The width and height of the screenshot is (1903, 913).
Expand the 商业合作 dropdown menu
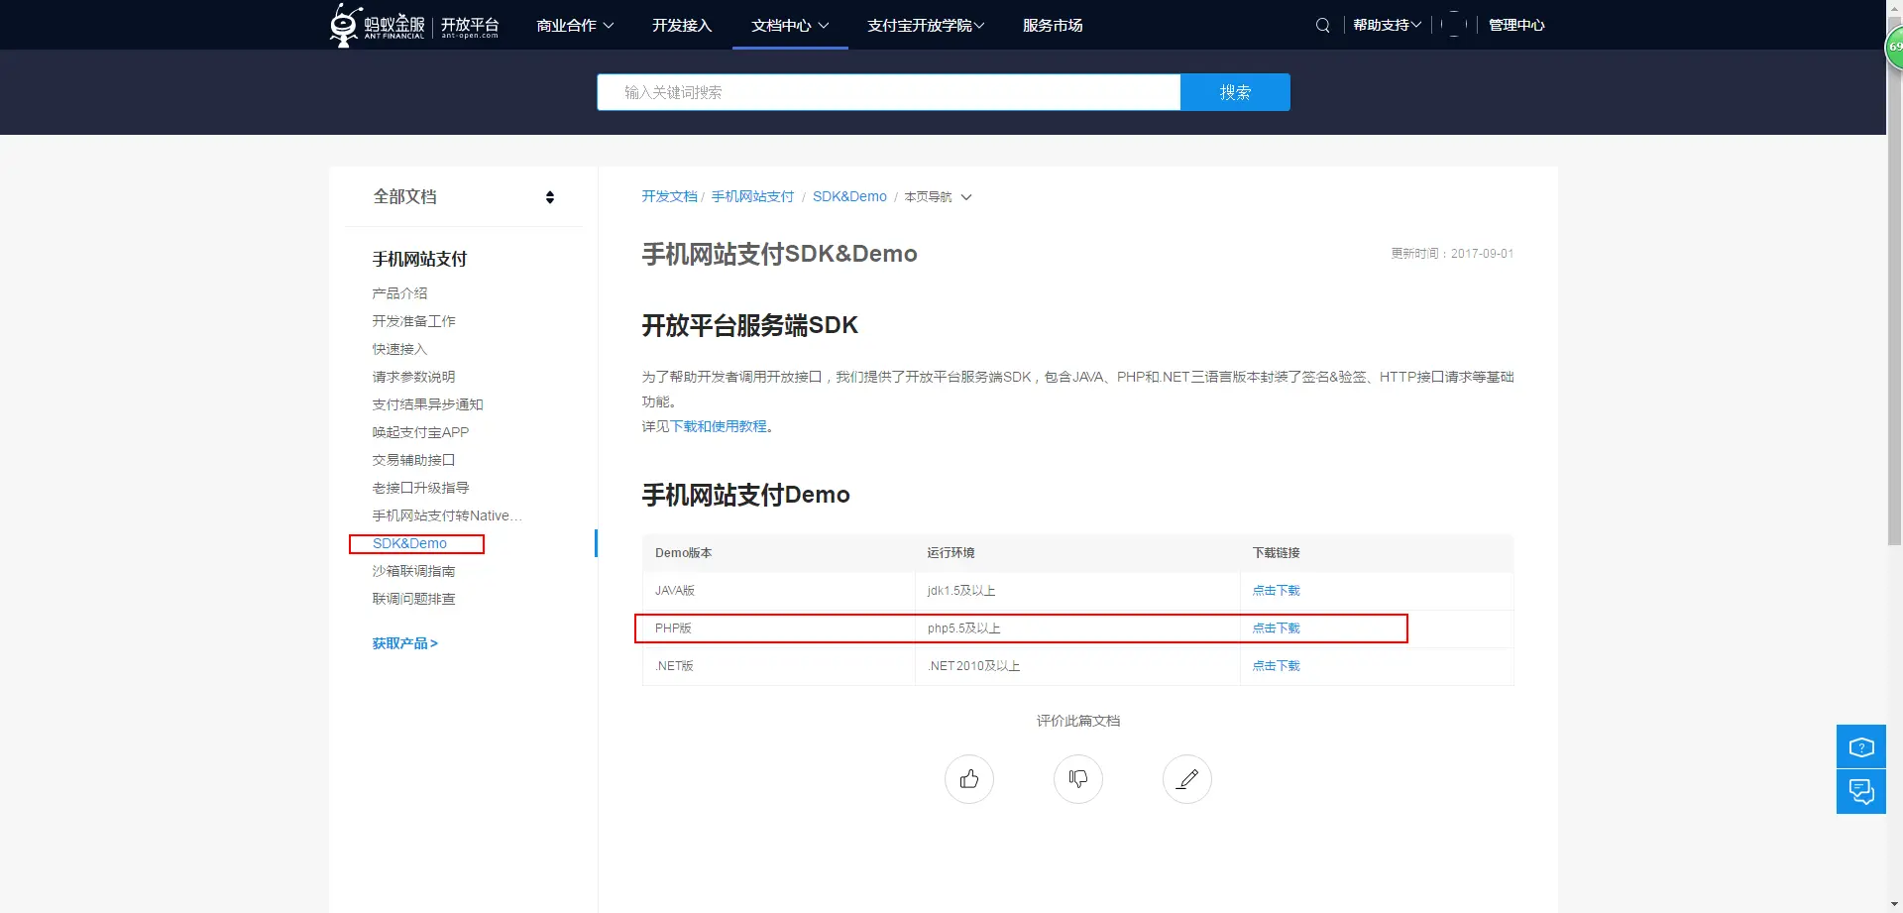pos(575,26)
